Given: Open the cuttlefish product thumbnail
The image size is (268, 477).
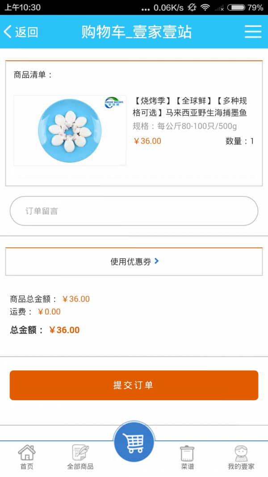Looking at the screenshot, I should (70, 130).
